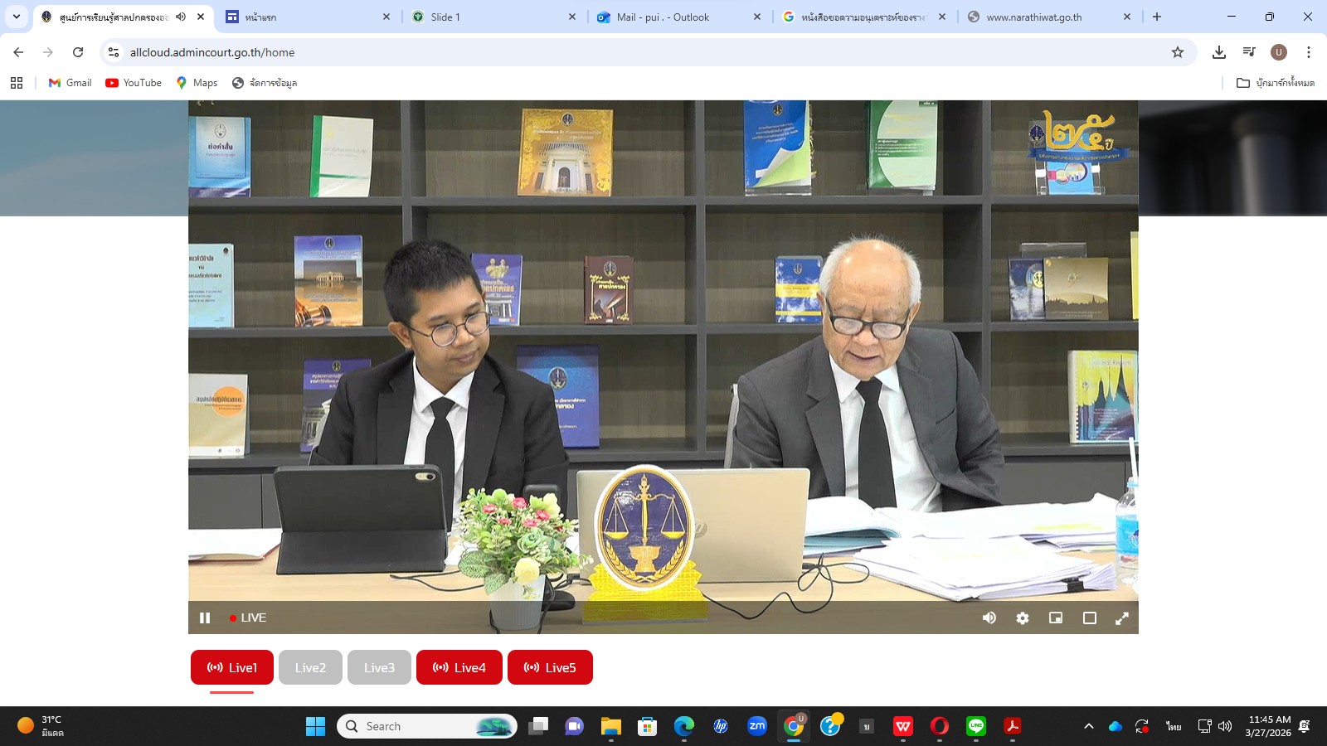
Task: Switch to Live4 stream
Action: click(x=459, y=667)
